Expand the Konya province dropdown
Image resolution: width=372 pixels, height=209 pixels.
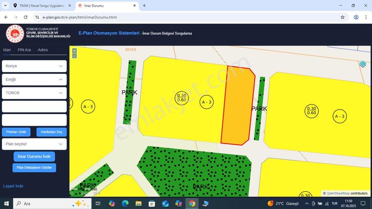click(x=34, y=66)
